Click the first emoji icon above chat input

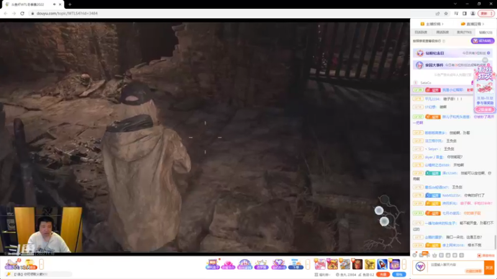pos(414,255)
